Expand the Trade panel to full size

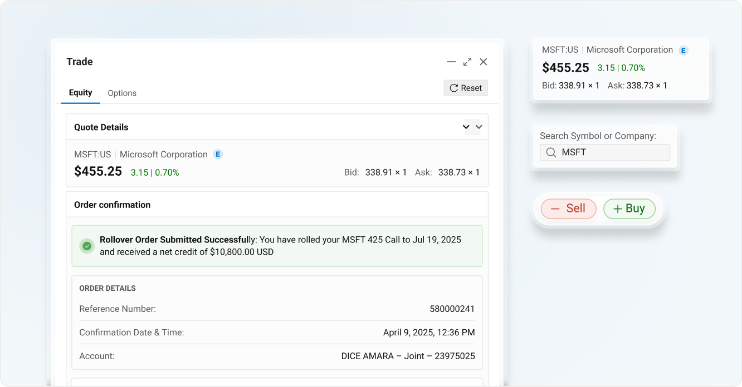pyautogui.click(x=467, y=62)
